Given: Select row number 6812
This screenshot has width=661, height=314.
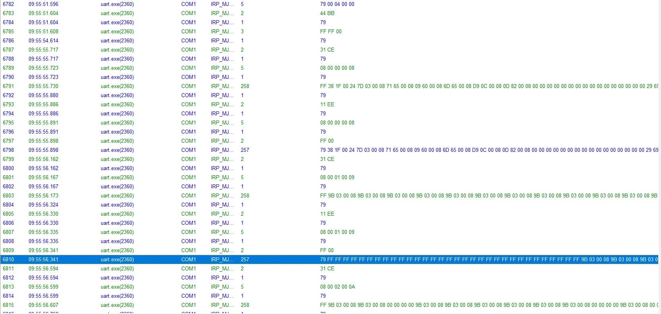Looking at the screenshot, I should coord(8,278).
